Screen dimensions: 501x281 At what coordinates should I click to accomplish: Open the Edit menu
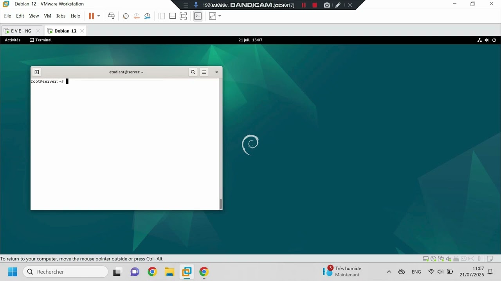[20, 16]
